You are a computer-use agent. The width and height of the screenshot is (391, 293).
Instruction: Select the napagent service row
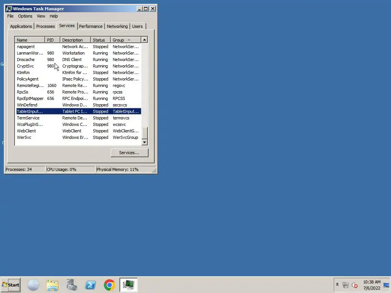[x=79, y=47]
